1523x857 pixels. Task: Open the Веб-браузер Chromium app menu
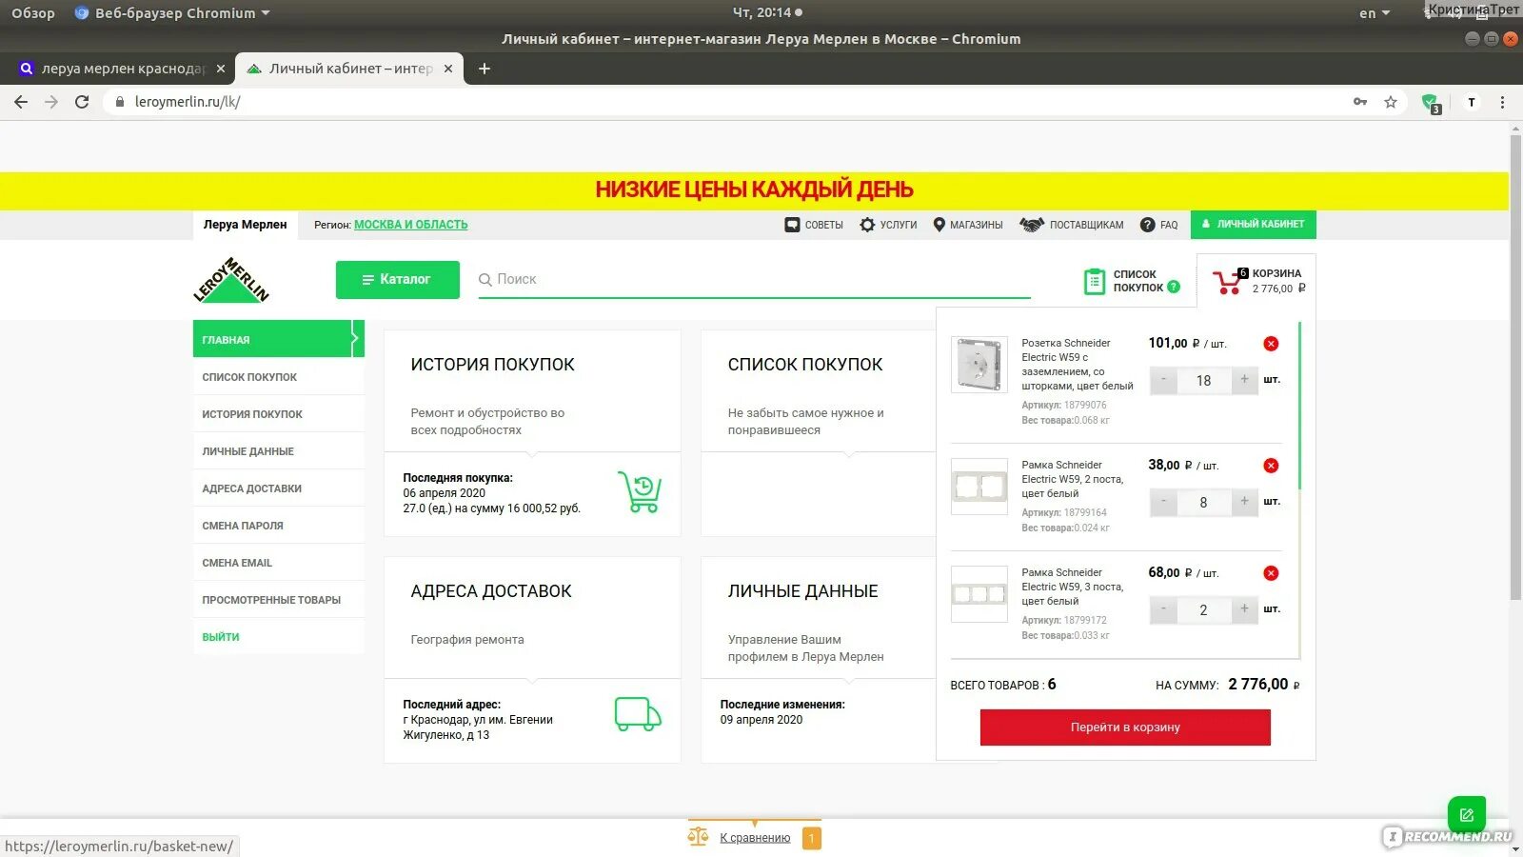click(x=172, y=13)
